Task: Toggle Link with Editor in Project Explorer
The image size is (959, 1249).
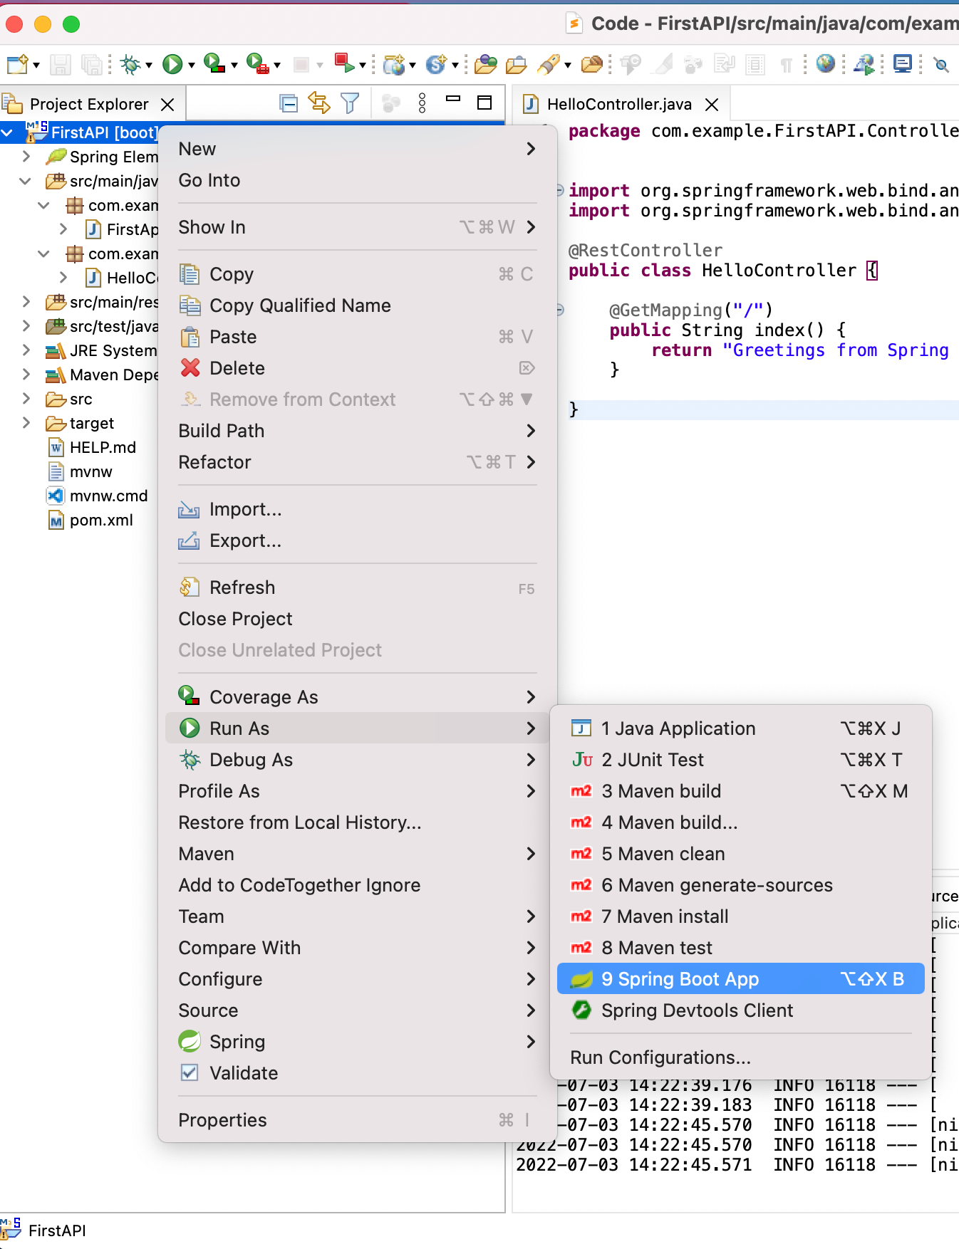Action: 319,103
